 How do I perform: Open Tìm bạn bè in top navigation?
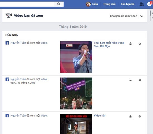[127, 4]
